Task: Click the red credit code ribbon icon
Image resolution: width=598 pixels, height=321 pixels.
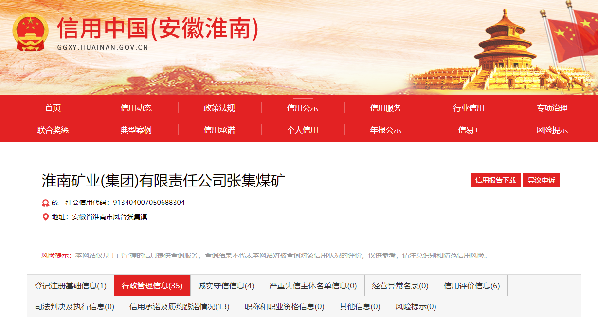Action: tap(46, 203)
